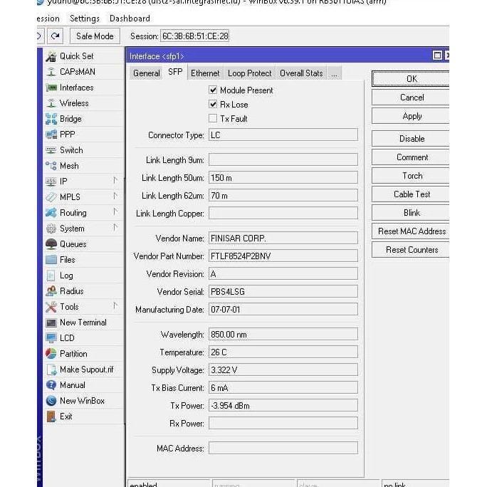
Task: Click the Reset Counters button
Action: point(412,250)
